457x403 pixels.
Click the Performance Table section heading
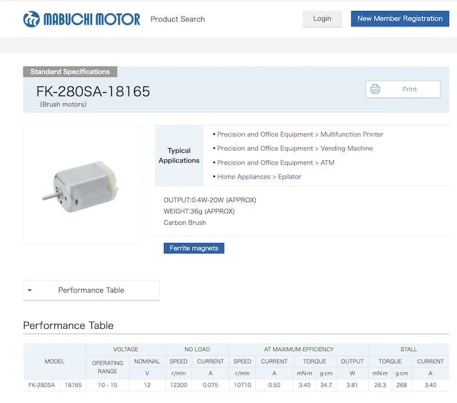click(x=68, y=325)
